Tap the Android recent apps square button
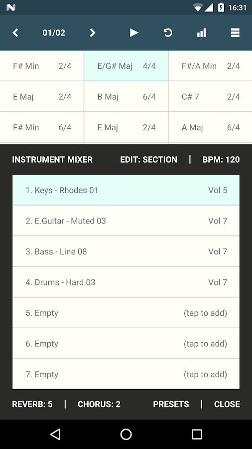This screenshot has width=252, height=449. (197, 434)
